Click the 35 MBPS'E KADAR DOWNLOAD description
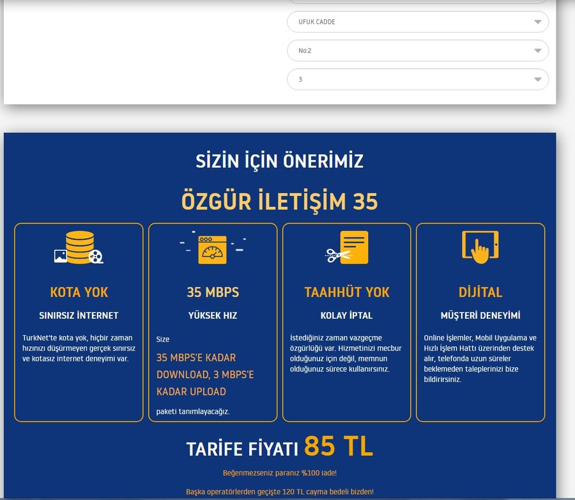Image resolution: width=575 pixels, height=500 pixels. (205, 374)
